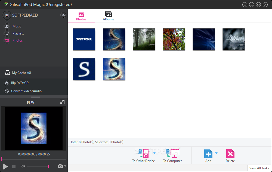Screen dimensions: 272x172
Task: Select the golden S photo in first row
Action: click(x=114, y=39)
